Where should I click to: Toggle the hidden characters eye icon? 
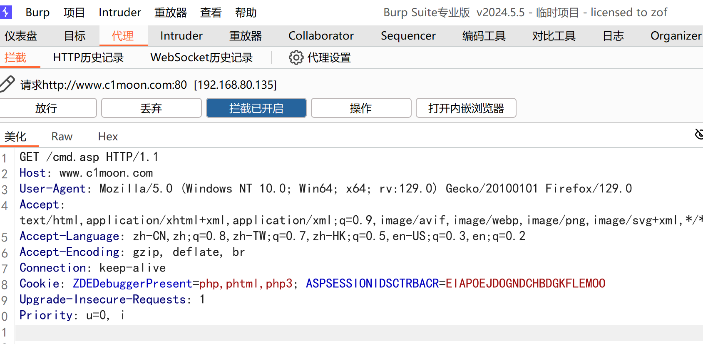coord(699,134)
